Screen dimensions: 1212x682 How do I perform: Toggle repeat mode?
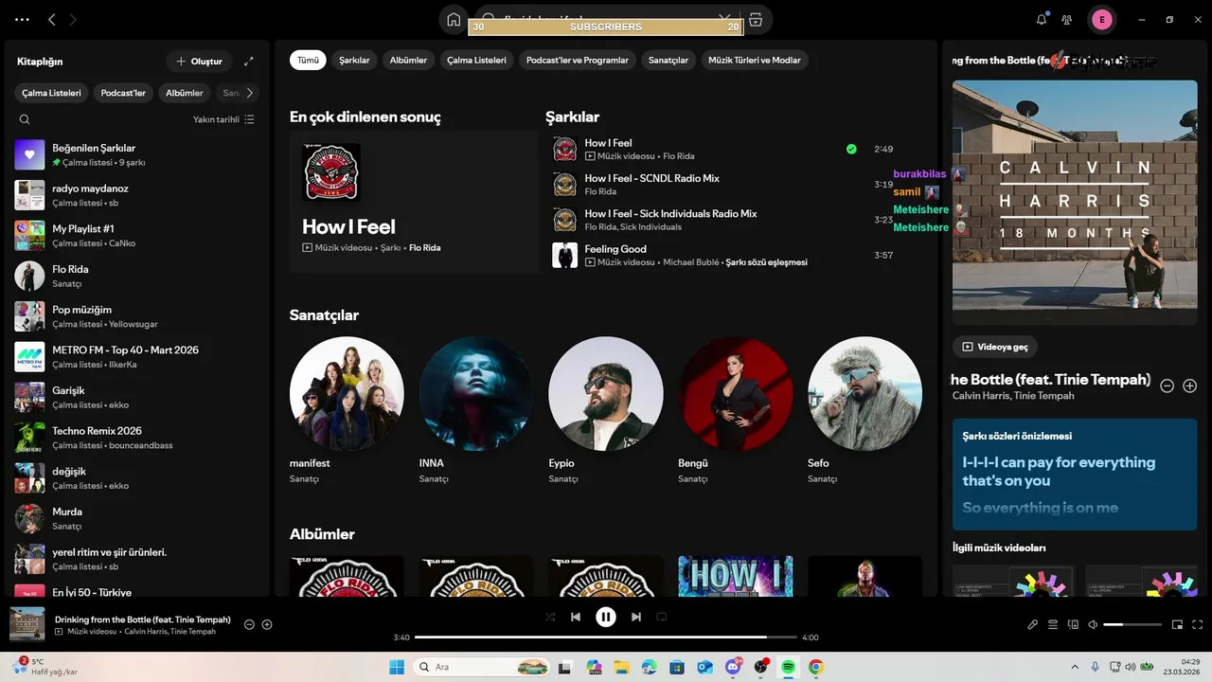click(x=662, y=617)
